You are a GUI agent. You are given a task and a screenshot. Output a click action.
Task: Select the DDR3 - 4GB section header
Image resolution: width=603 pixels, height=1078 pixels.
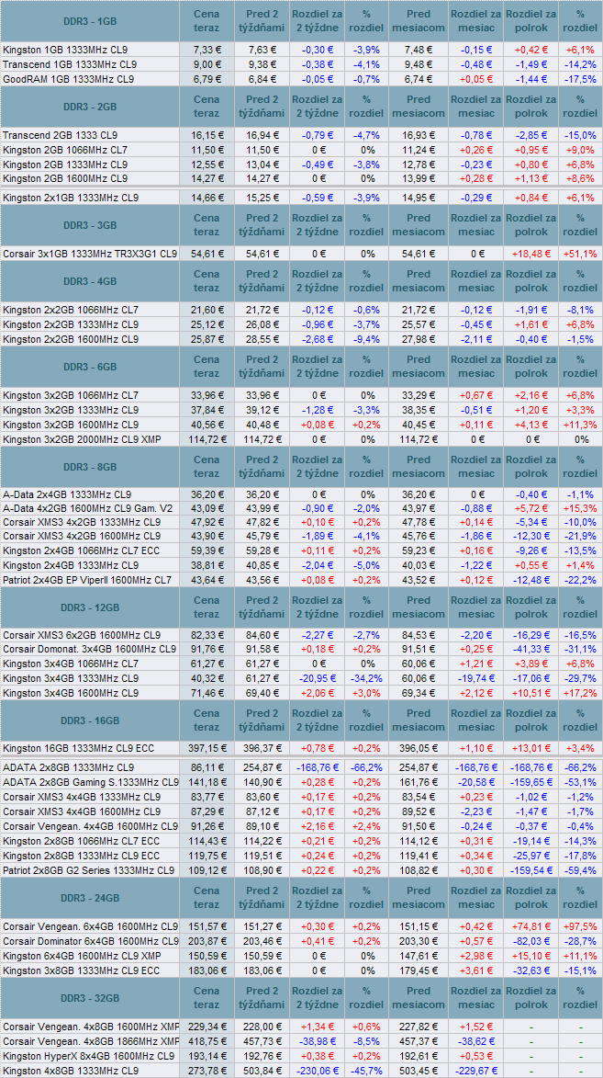(x=90, y=282)
